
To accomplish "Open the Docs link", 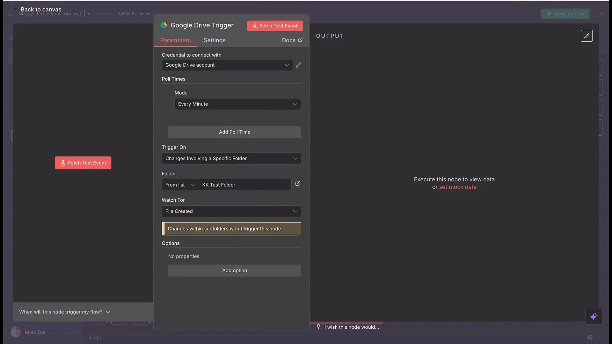I will point(292,40).
